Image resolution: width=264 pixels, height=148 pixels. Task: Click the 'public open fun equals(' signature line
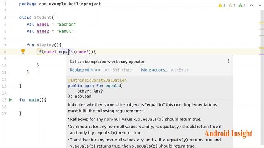(95, 86)
